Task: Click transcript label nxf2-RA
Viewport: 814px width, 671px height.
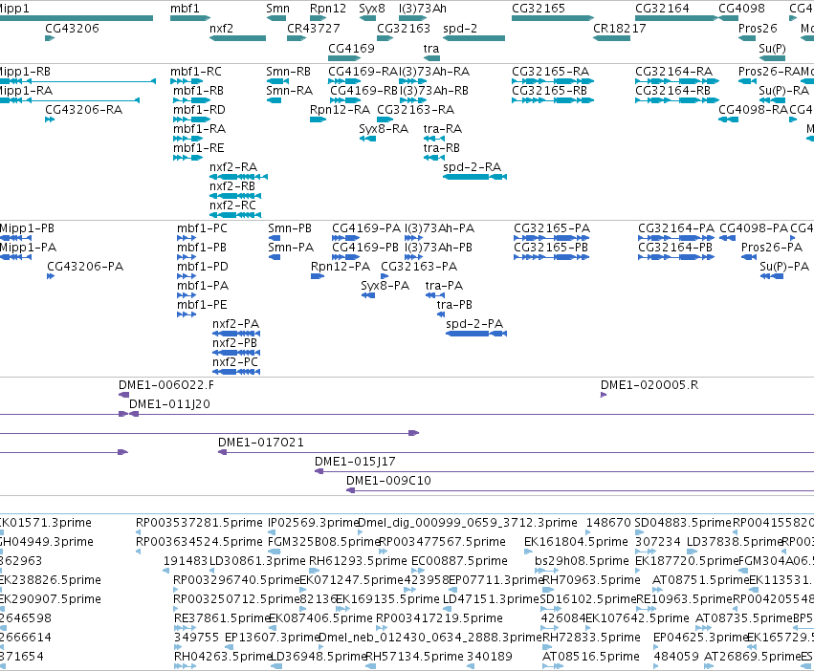Action: pos(233,167)
